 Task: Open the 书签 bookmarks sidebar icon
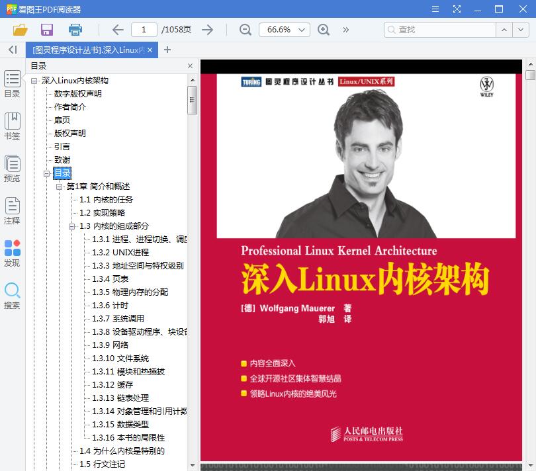(x=13, y=126)
